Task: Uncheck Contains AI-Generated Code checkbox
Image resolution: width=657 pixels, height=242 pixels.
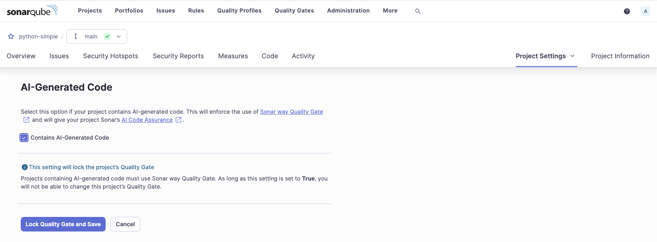Action: pos(24,138)
